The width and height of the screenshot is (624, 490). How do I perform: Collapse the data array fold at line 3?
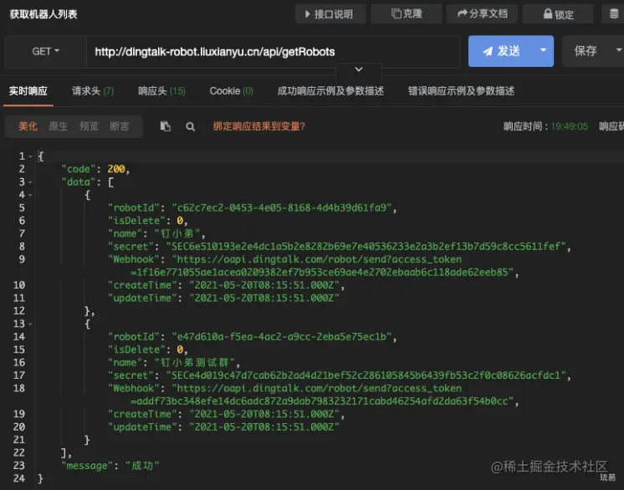click(30, 182)
